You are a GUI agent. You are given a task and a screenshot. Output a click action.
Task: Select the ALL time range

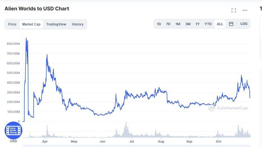tap(220, 24)
